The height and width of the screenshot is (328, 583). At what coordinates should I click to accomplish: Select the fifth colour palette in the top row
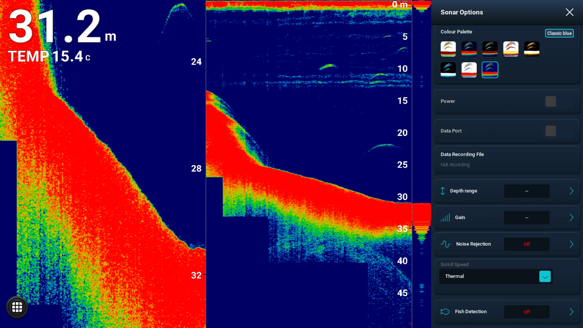tap(532, 49)
